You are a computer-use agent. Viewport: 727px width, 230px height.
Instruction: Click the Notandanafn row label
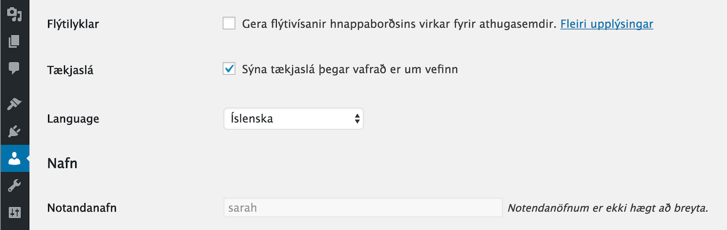(x=82, y=208)
